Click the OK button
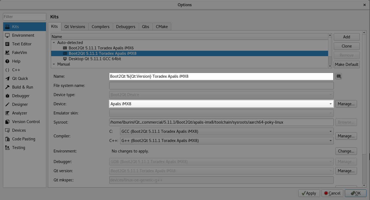Screen dimensions: 370x200 [x=356, y=193]
